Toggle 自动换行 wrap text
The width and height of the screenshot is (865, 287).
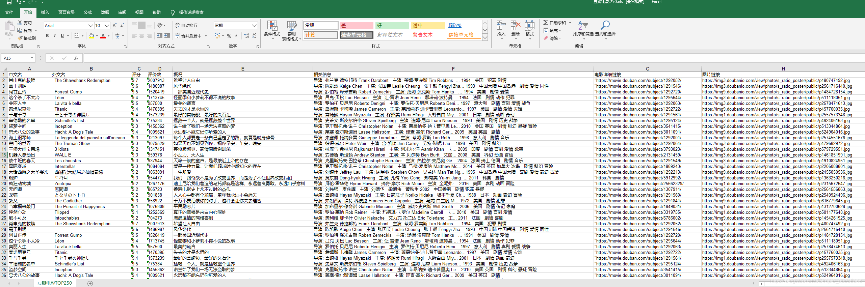click(186, 25)
